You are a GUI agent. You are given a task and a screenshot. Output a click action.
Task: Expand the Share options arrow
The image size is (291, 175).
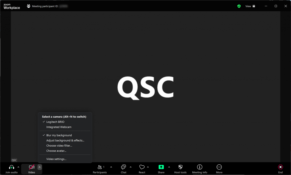coord(169,167)
